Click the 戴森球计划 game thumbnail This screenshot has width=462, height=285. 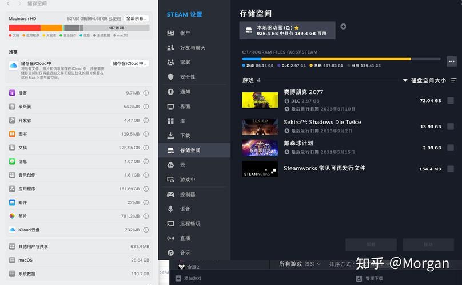tap(260, 148)
